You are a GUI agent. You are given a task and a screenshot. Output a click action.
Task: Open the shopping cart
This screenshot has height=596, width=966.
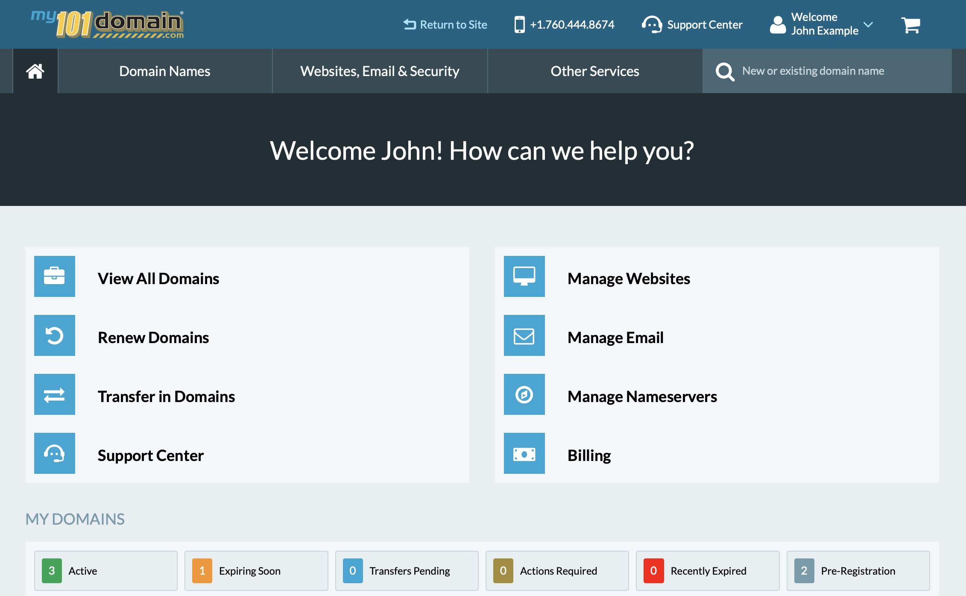pyautogui.click(x=910, y=25)
